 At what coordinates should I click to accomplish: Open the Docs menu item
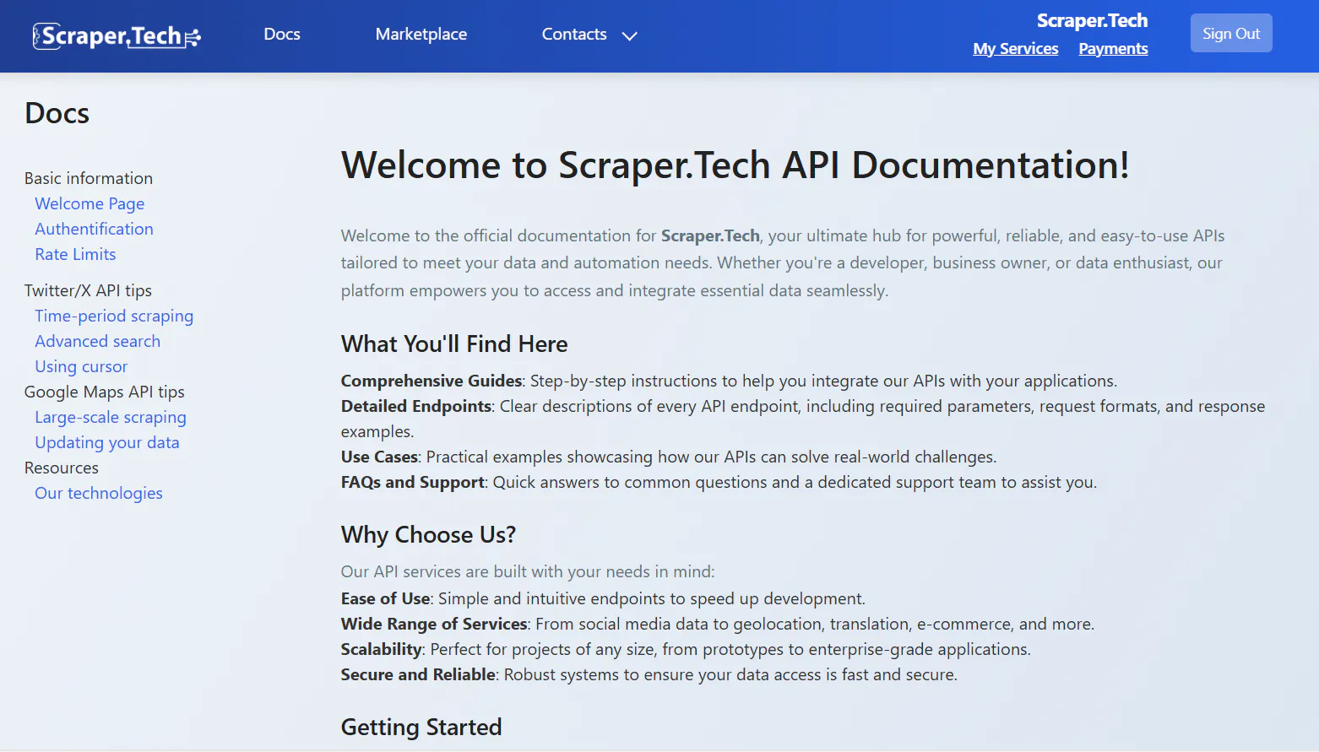pos(282,35)
